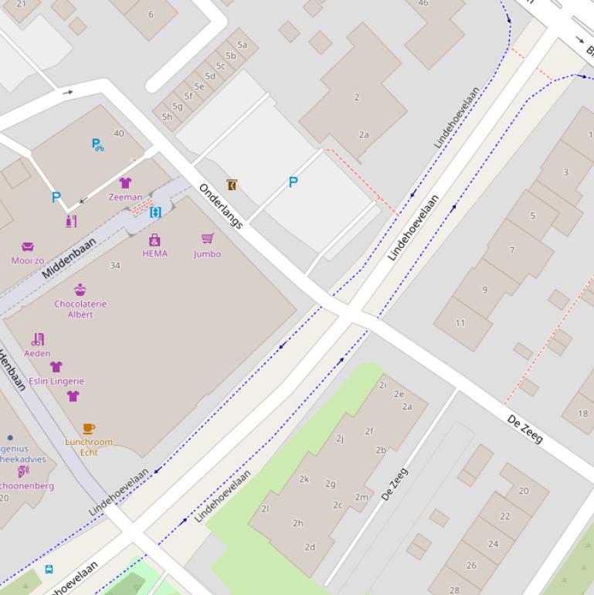
Task: Click the Aeden hairdresser icon
Action: click(x=37, y=339)
